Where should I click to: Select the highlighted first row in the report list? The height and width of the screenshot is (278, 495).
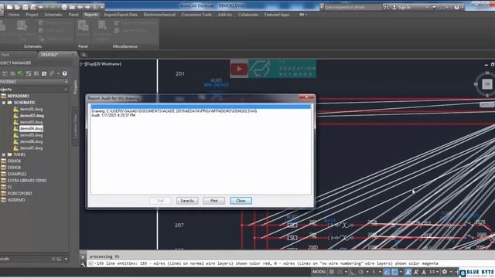coord(201,107)
